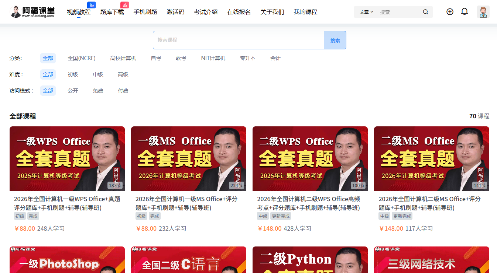Image resolution: width=497 pixels, height=273 pixels.
Task: Click the red 热 badge on 题库下载
Action: (125, 5)
